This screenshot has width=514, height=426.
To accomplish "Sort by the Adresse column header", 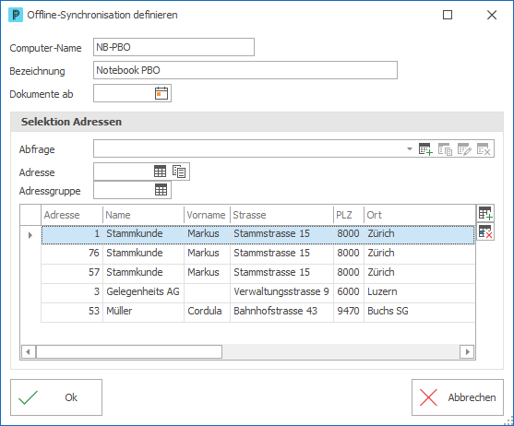I will coord(72,215).
